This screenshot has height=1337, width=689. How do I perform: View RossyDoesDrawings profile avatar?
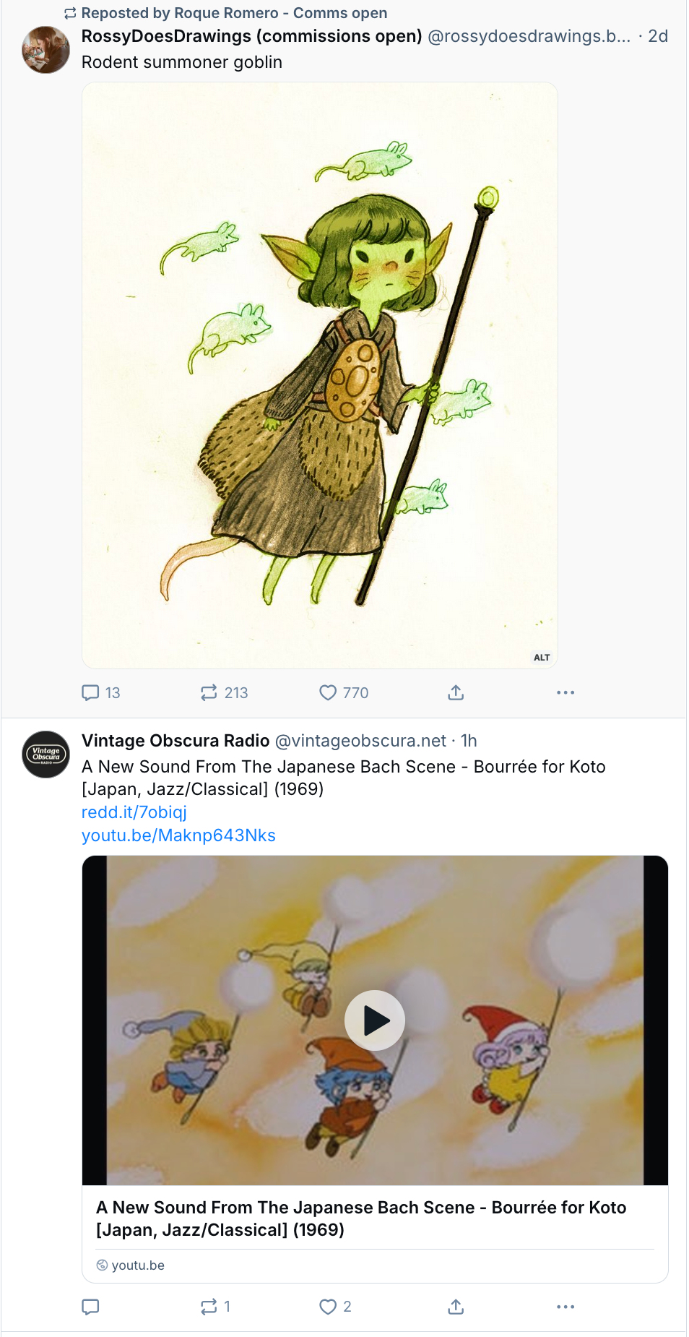46,50
